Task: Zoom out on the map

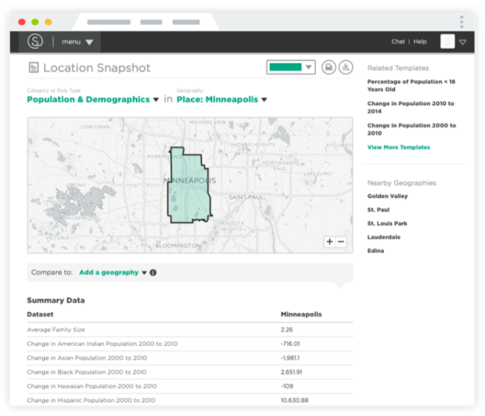Action: 341,242
